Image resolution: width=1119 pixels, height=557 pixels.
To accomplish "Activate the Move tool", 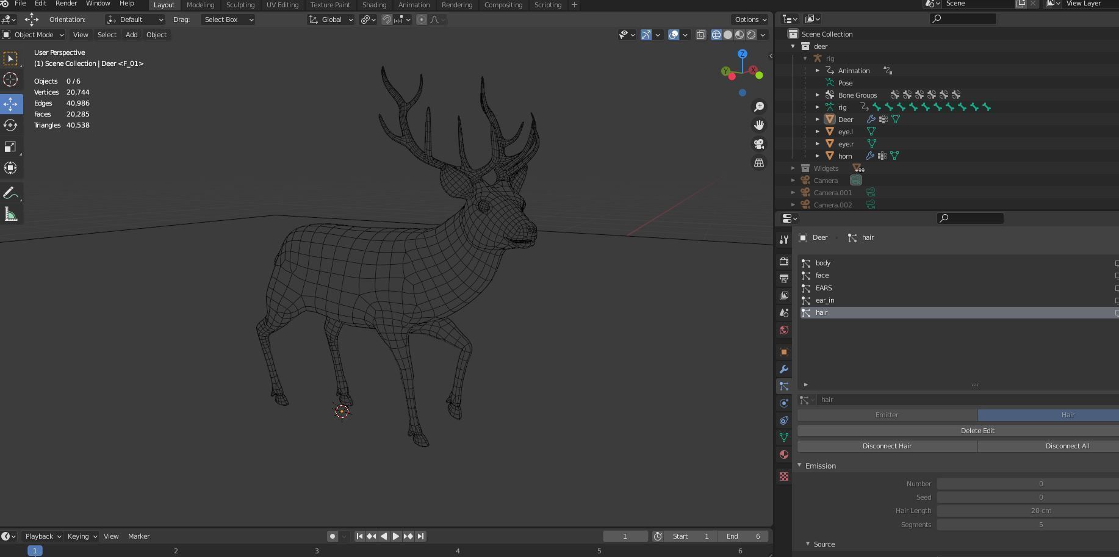I will pyautogui.click(x=10, y=104).
